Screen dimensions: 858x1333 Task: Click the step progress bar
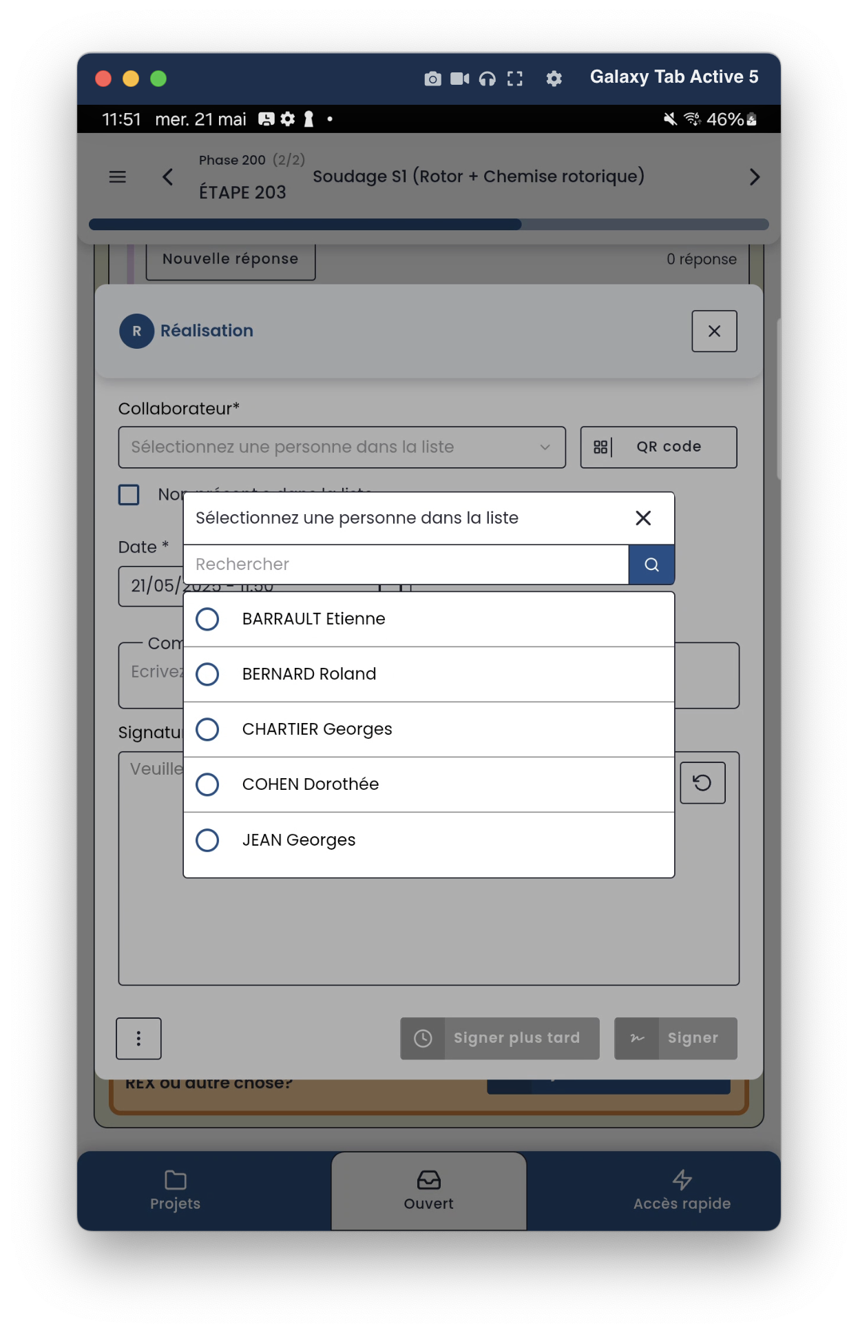coord(428,225)
